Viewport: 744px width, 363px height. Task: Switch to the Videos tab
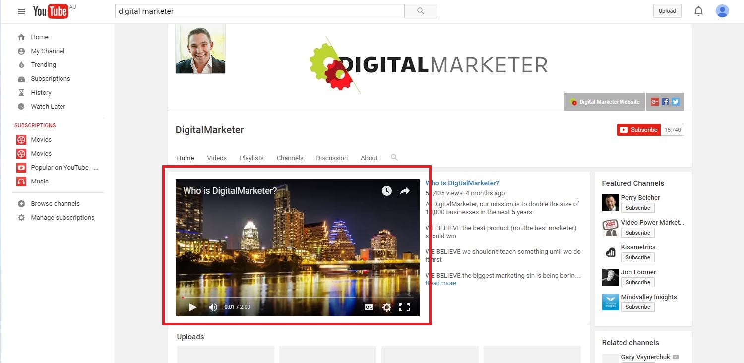[217, 158]
